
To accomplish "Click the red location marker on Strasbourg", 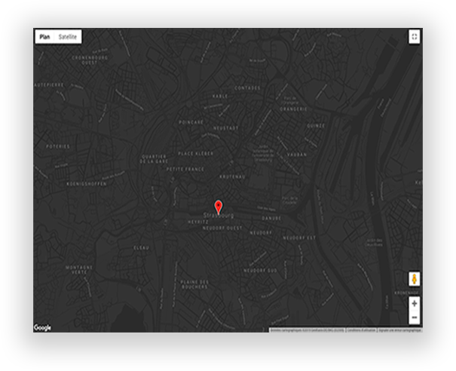I will 219,207.
